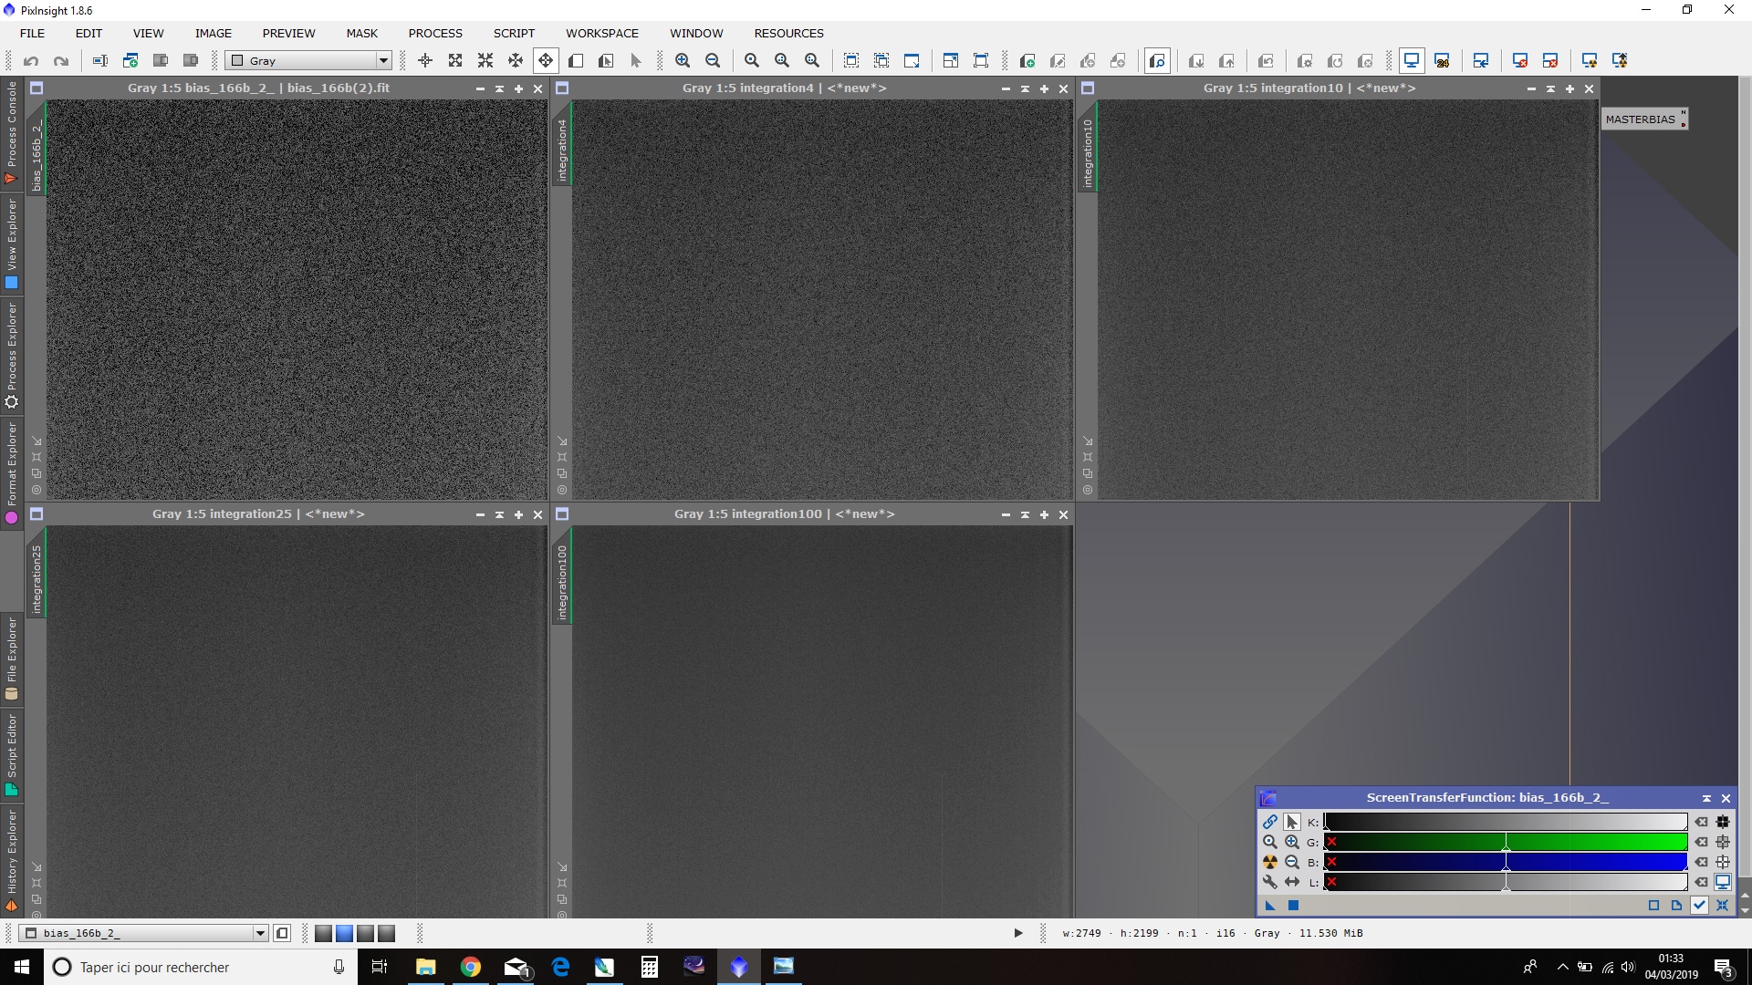Screen dimensions: 1752x985
Task: Click Zoom Out icon in ScreenTransferFunction panel
Action: [1292, 862]
